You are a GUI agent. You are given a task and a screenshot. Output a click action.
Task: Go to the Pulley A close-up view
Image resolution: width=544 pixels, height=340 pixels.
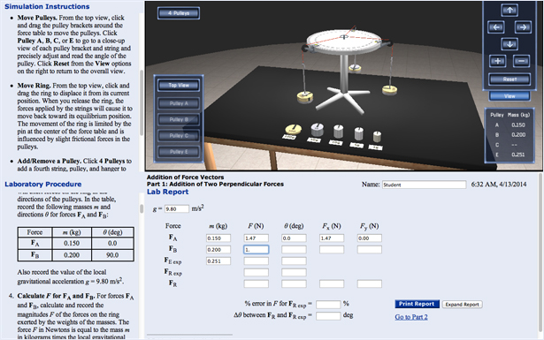(x=179, y=103)
